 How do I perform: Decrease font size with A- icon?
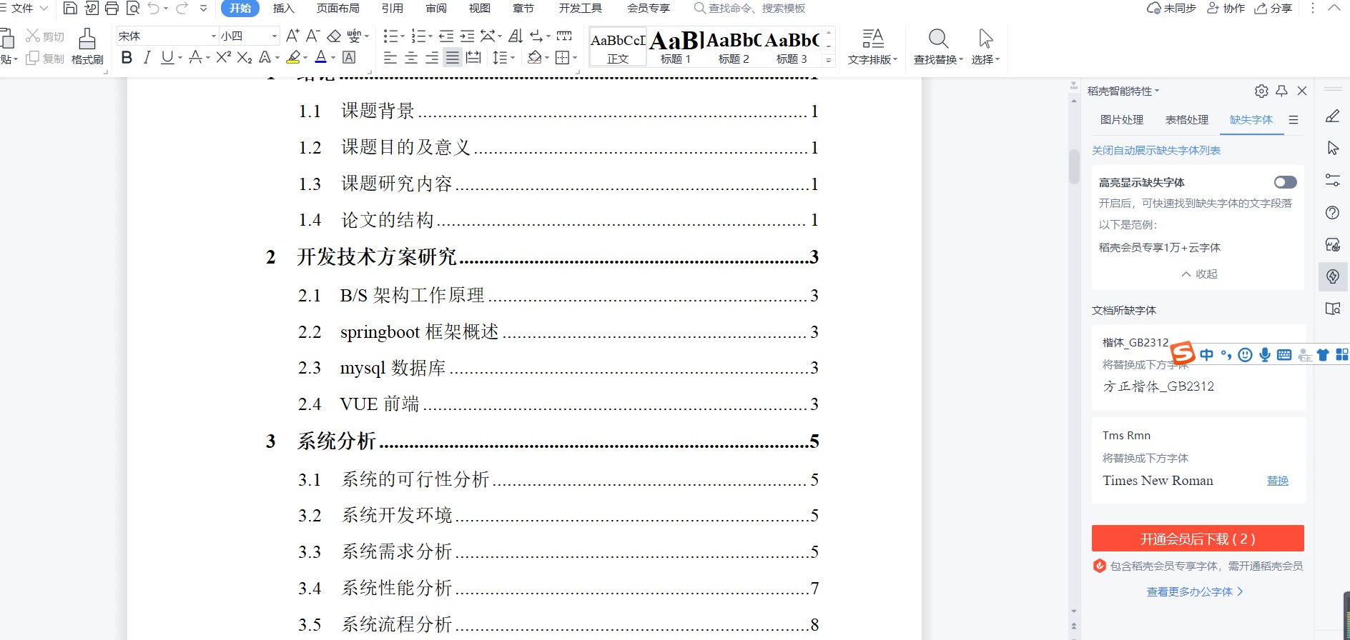coord(312,36)
